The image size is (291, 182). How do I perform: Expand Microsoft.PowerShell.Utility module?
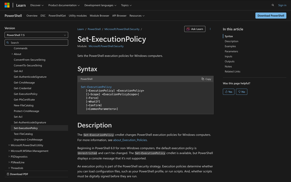click(28, 145)
